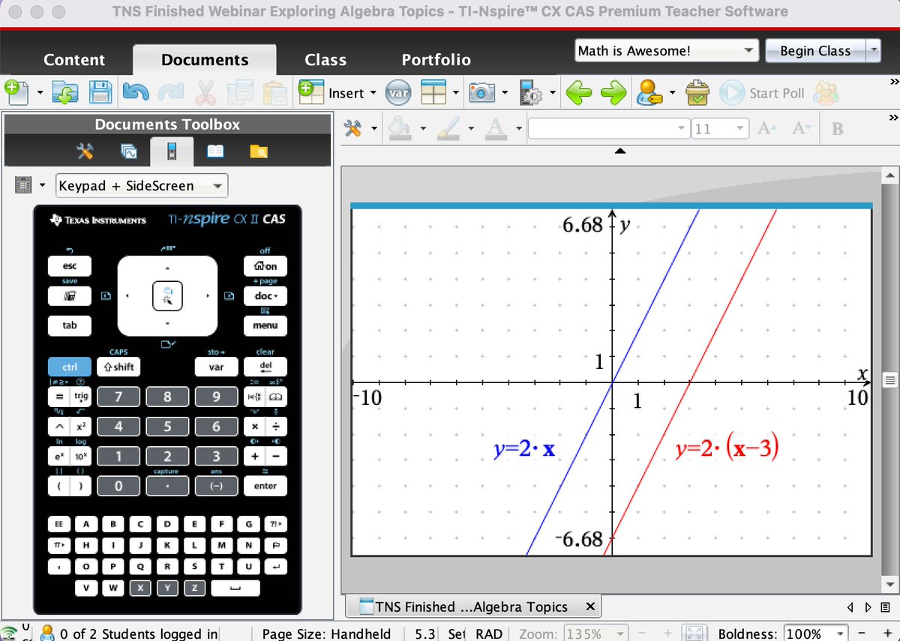Collapse toolbar with black up triangle
This screenshot has width=900, height=641.
(x=619, y=151)
